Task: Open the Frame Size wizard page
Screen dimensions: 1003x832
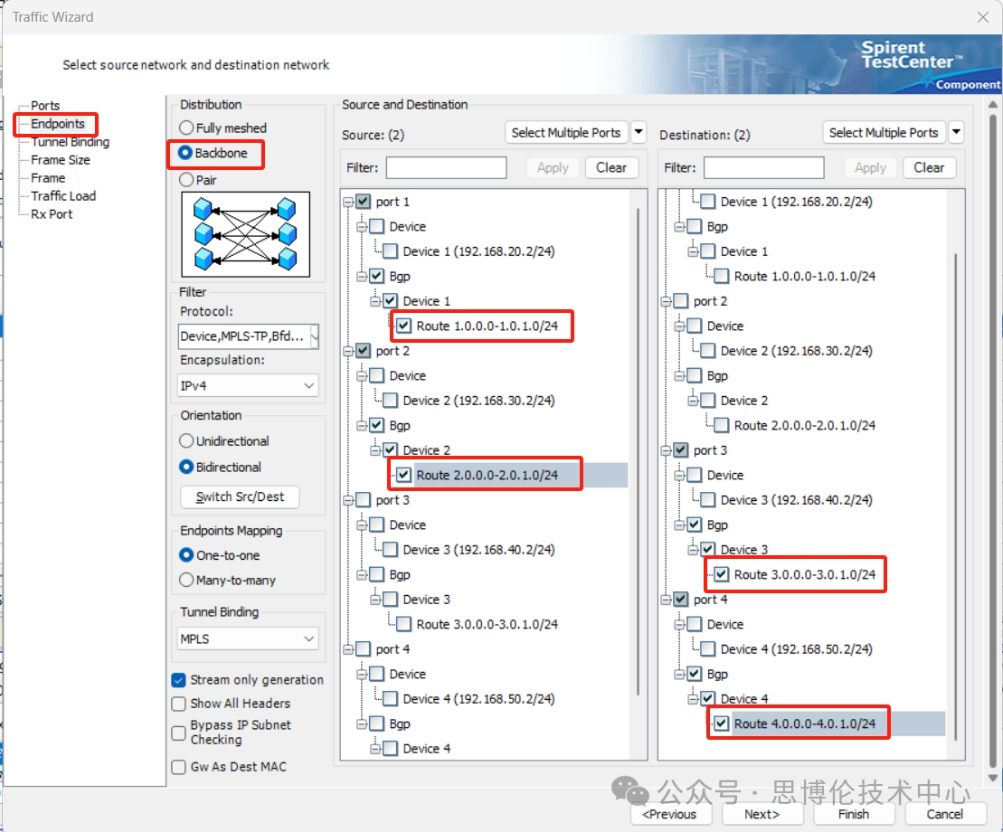Action: point(61,160)
